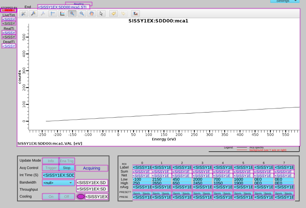Click the auto-scale graph toolbar icon

62,14
